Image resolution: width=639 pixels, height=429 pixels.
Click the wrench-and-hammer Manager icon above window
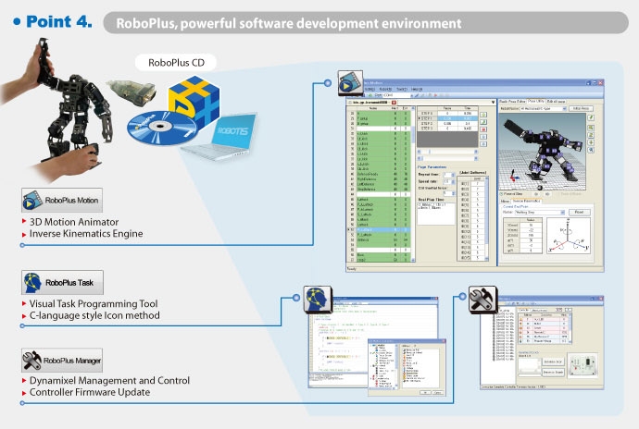pos(482,300)
